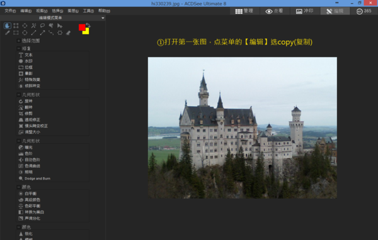Choose the eraser tool
Image resolution: width=378 pixels, height=240 pixels.
click(x=69, y=33)
